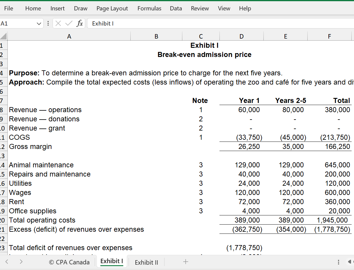The image size is (354, 270).
Task: Select the Exhibit I sheet tab
Action: (112, 261)
